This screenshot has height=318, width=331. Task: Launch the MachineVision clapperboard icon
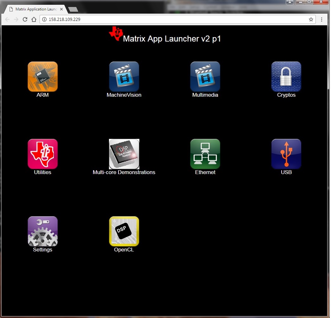coord(124,76)
